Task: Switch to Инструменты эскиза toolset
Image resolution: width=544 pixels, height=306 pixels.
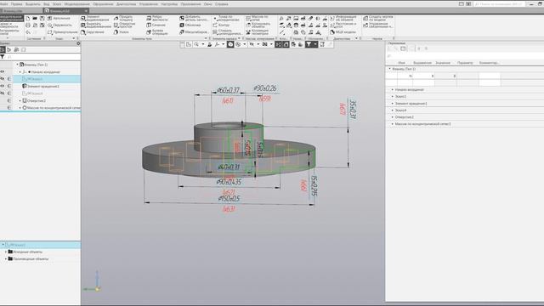Action: pyautogui.click(x=11, y=32)
